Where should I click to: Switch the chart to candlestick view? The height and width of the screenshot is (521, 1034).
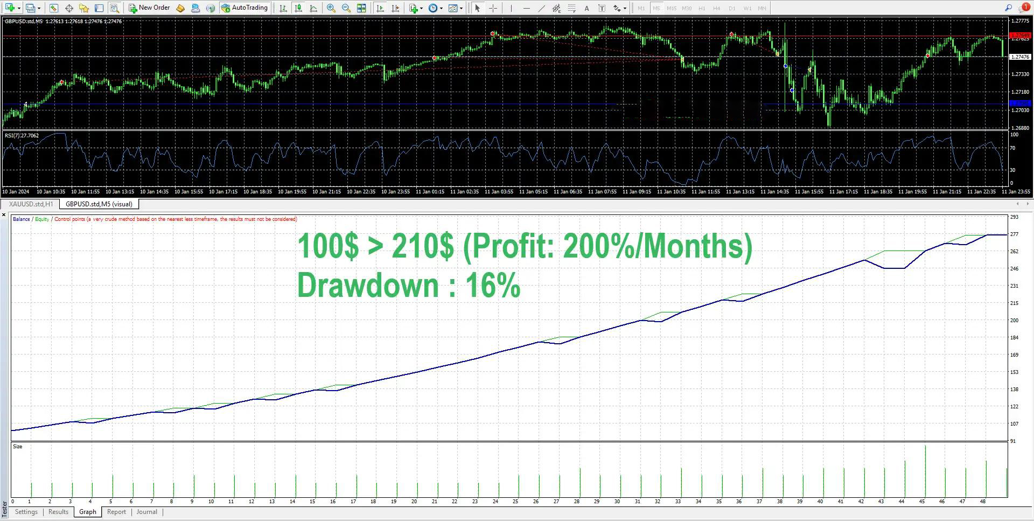(x=298, y=8)
